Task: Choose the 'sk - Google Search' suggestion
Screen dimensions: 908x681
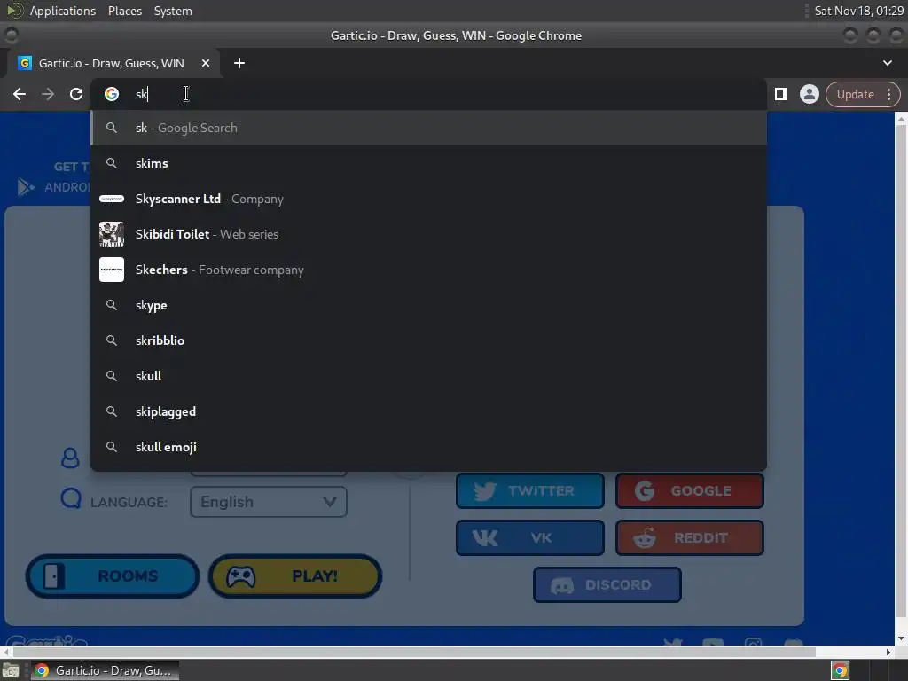Action: click(x=429, y=128)
